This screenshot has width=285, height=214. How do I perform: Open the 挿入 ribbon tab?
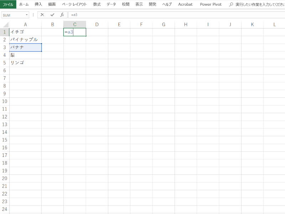(x=38, y=4)
